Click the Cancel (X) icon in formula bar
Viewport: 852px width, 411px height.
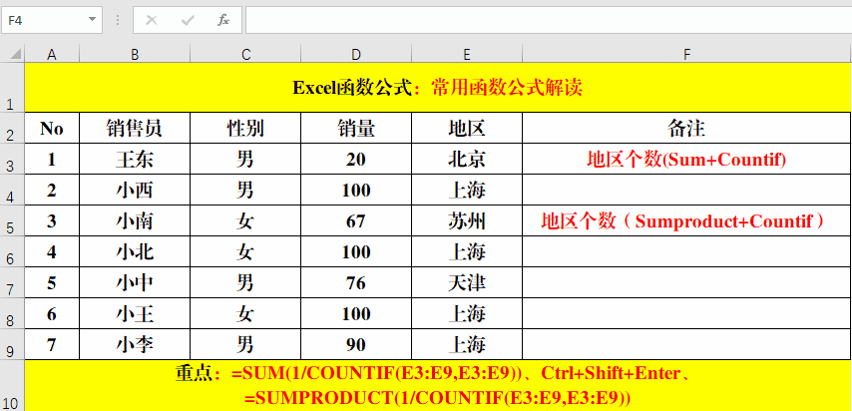coord(152,21)
